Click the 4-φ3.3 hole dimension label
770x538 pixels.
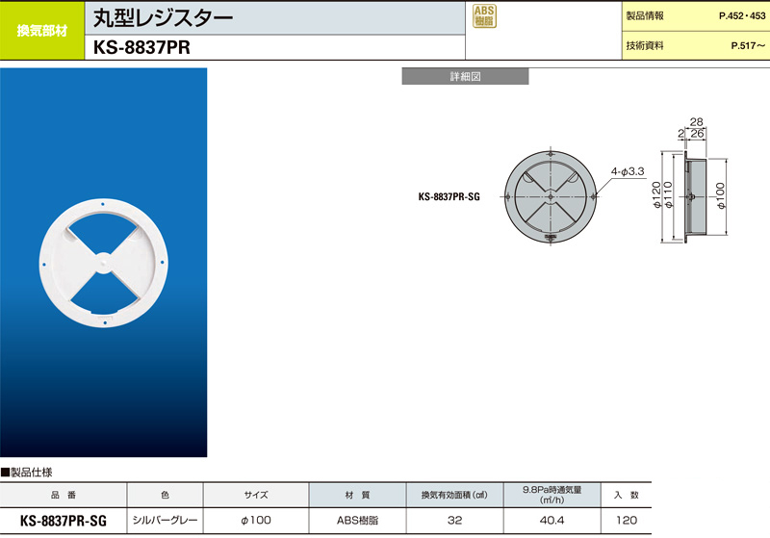click(x=628, y=171)
